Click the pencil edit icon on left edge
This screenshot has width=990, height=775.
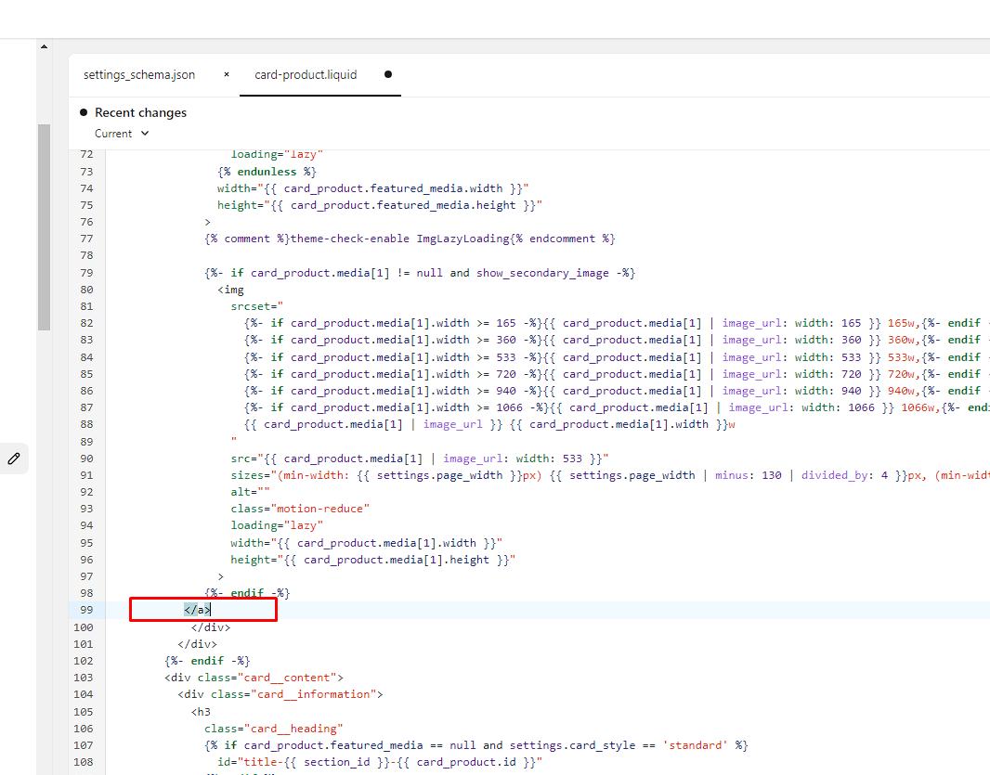tap(14, 459)
